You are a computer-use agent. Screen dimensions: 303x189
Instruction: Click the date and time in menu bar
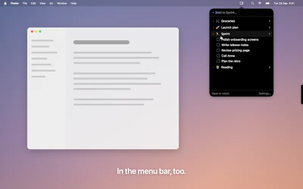[x=284, y=3]
